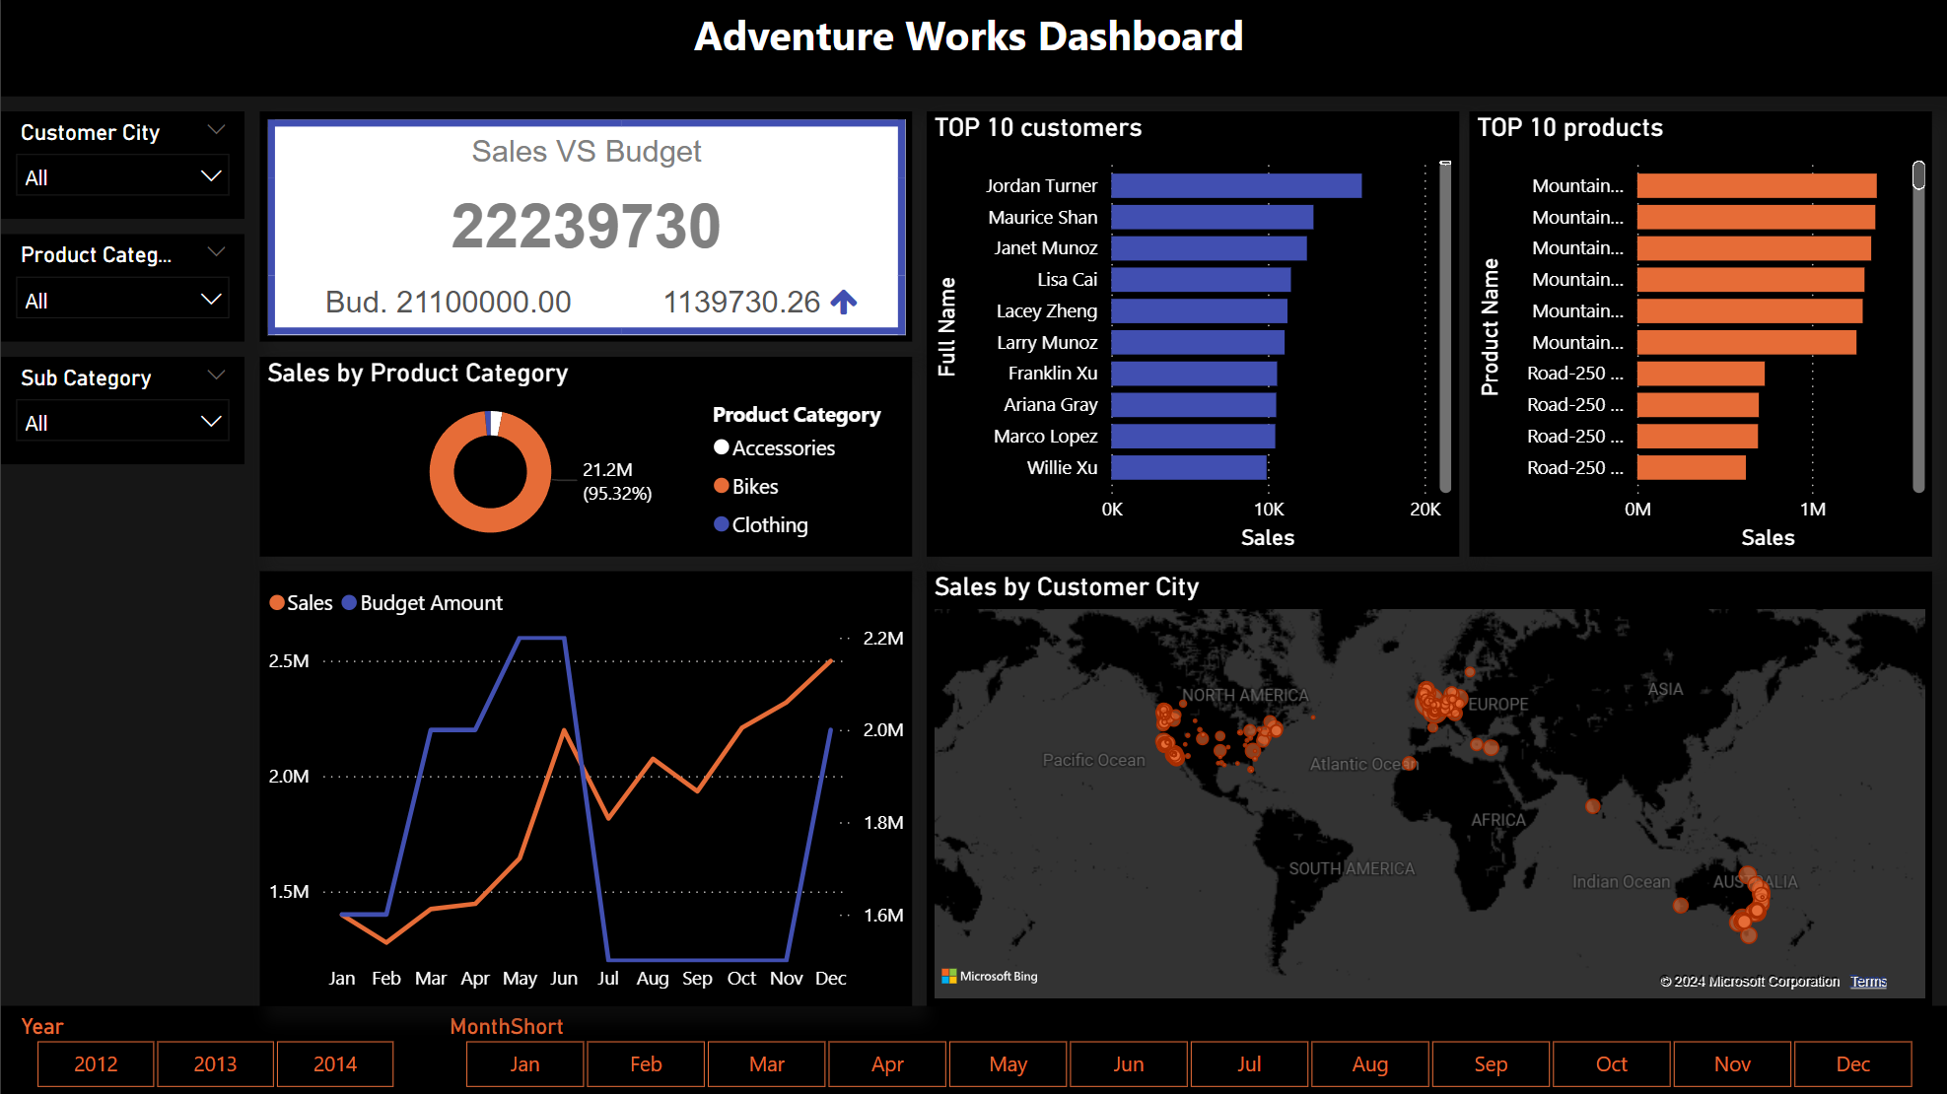The height and width of the screenshot is (1094, 1947).
Task: Select year 2012 slicer
Action: (96, 1063)
